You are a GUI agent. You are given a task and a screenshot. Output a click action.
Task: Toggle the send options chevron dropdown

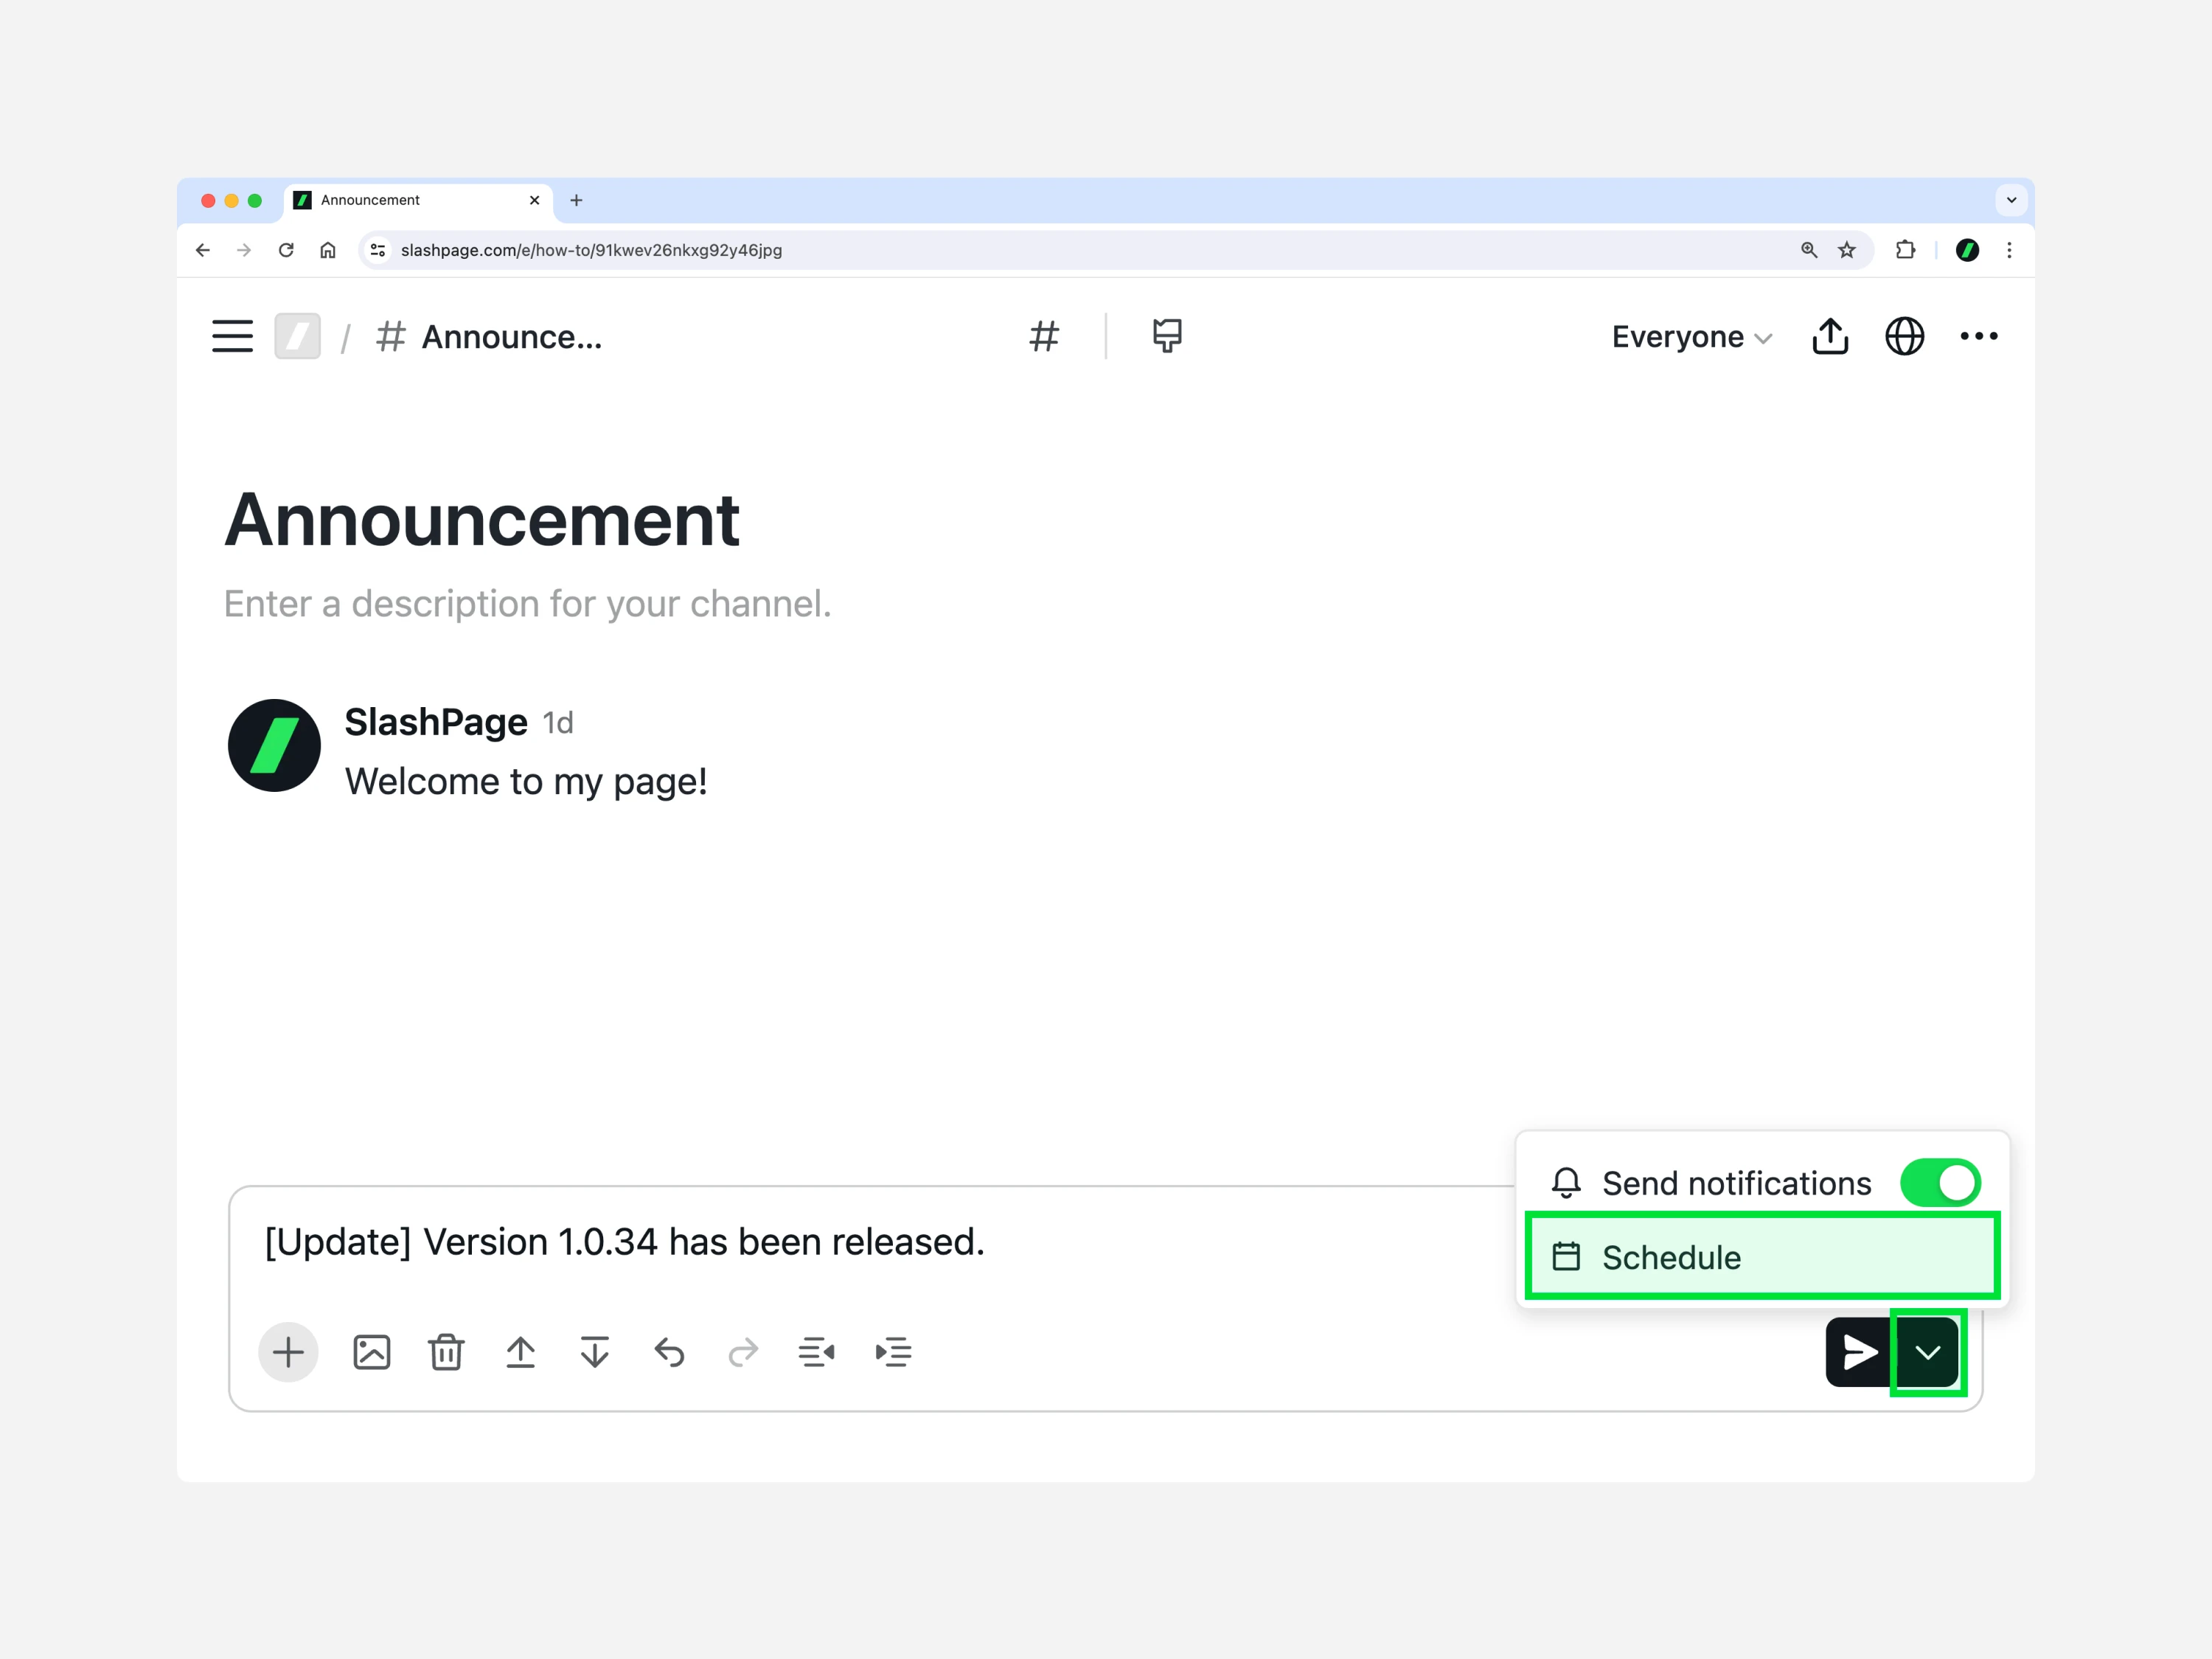coord(1928,1352)
